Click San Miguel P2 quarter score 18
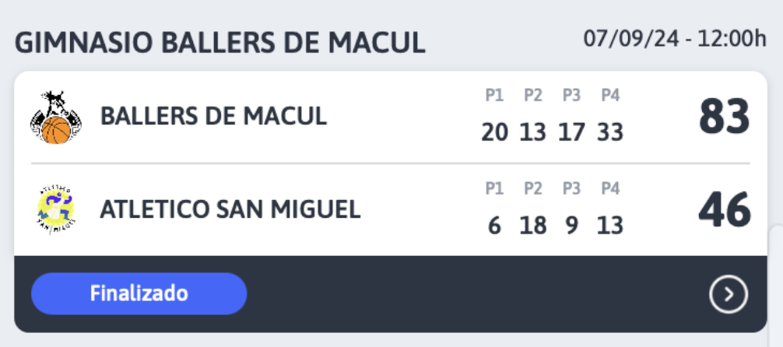 tap(533, 226)
